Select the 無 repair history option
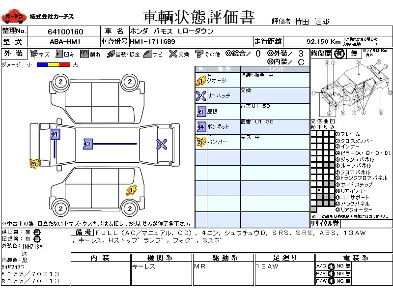Image resolution: width=393 pixels, height=295 pixels. 353,54
